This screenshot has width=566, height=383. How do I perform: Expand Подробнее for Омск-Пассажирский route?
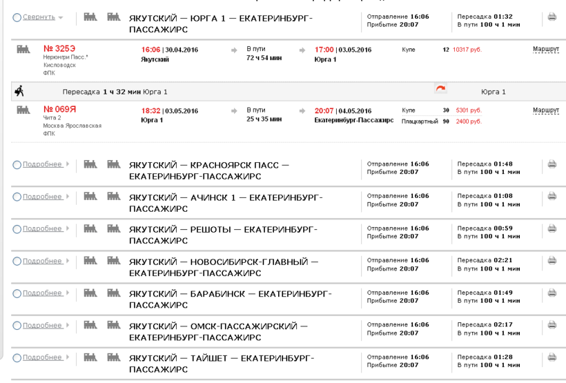tap(42, 325)
